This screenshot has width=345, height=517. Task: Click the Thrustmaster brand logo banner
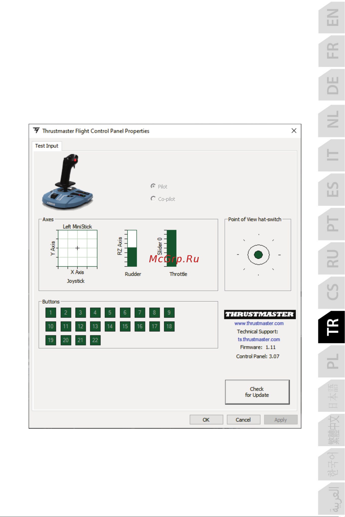click(x=260, y=314)
